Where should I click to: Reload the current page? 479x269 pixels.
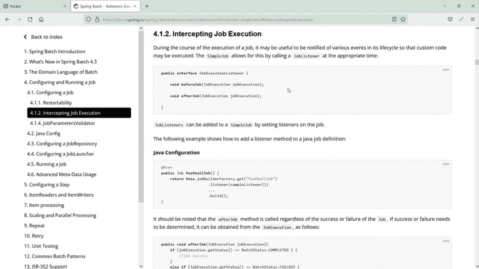30,19
